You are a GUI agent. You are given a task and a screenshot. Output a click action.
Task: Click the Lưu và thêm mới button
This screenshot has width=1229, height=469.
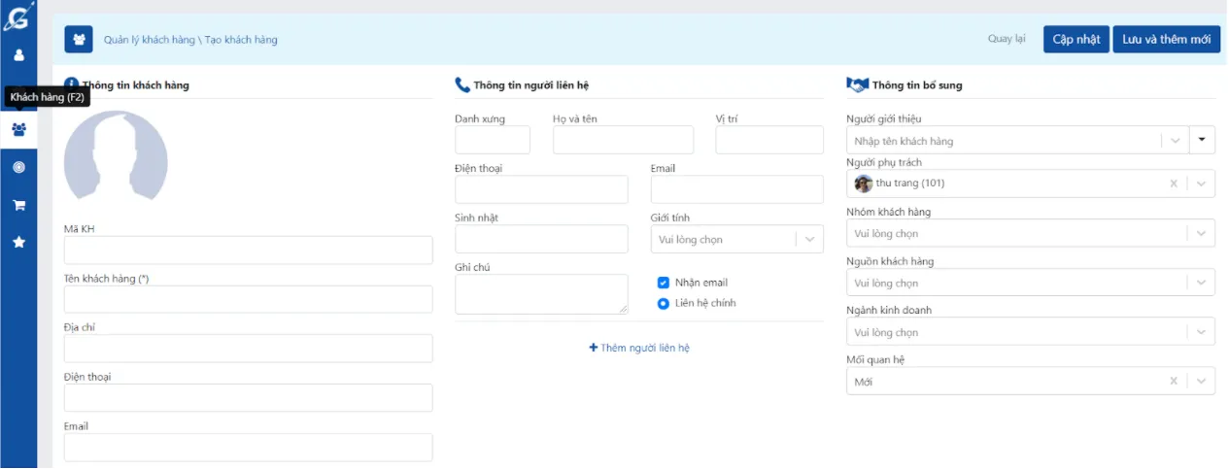[1166, 39]
